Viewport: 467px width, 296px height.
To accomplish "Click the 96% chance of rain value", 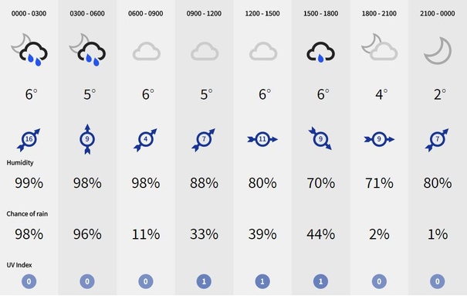I will (87, 234).
